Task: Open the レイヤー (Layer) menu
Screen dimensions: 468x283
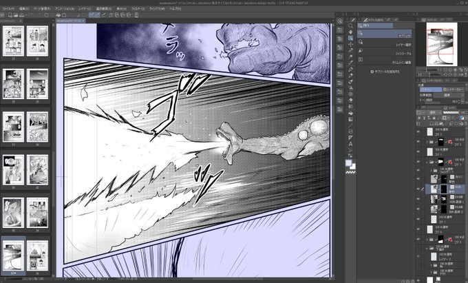Action: pyautogui.click(x=85, y=9)
